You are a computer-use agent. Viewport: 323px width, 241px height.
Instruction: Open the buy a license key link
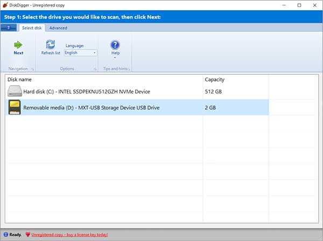[70, 235]
